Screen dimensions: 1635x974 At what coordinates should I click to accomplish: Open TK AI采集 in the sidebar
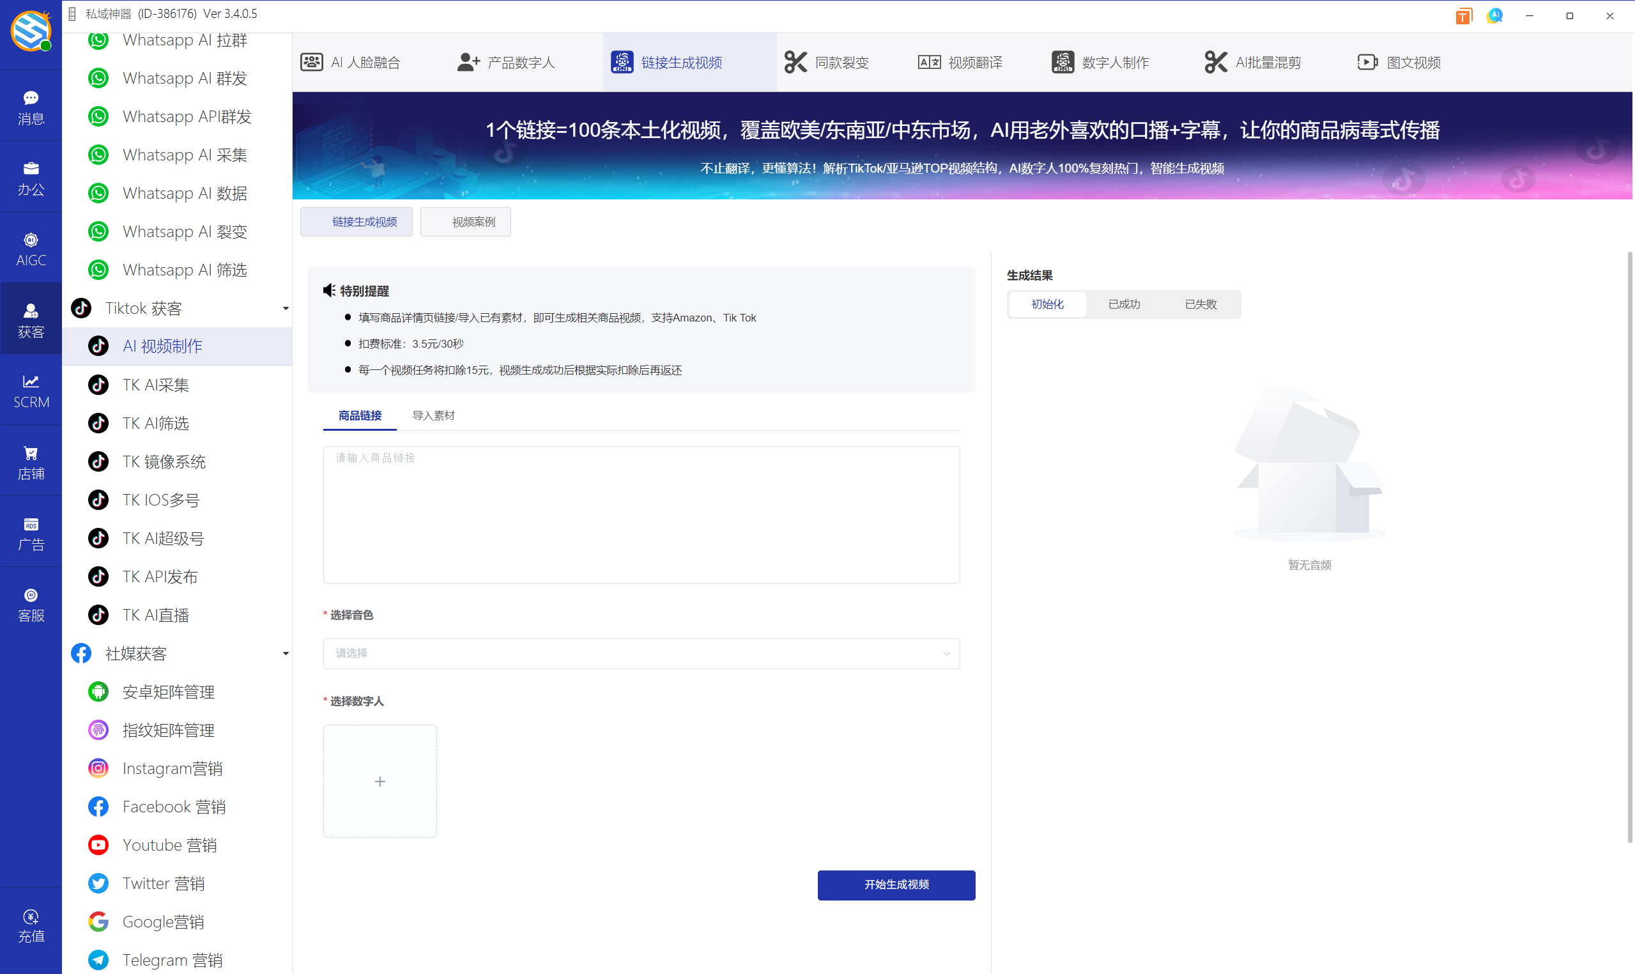coord(156,385)
